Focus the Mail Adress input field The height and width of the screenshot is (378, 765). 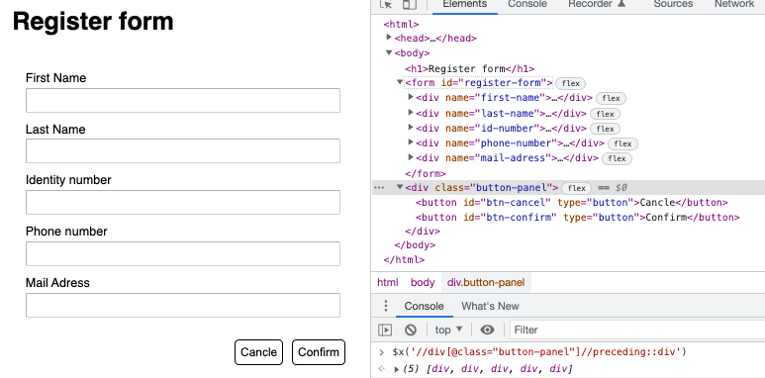tap(183, 306)
